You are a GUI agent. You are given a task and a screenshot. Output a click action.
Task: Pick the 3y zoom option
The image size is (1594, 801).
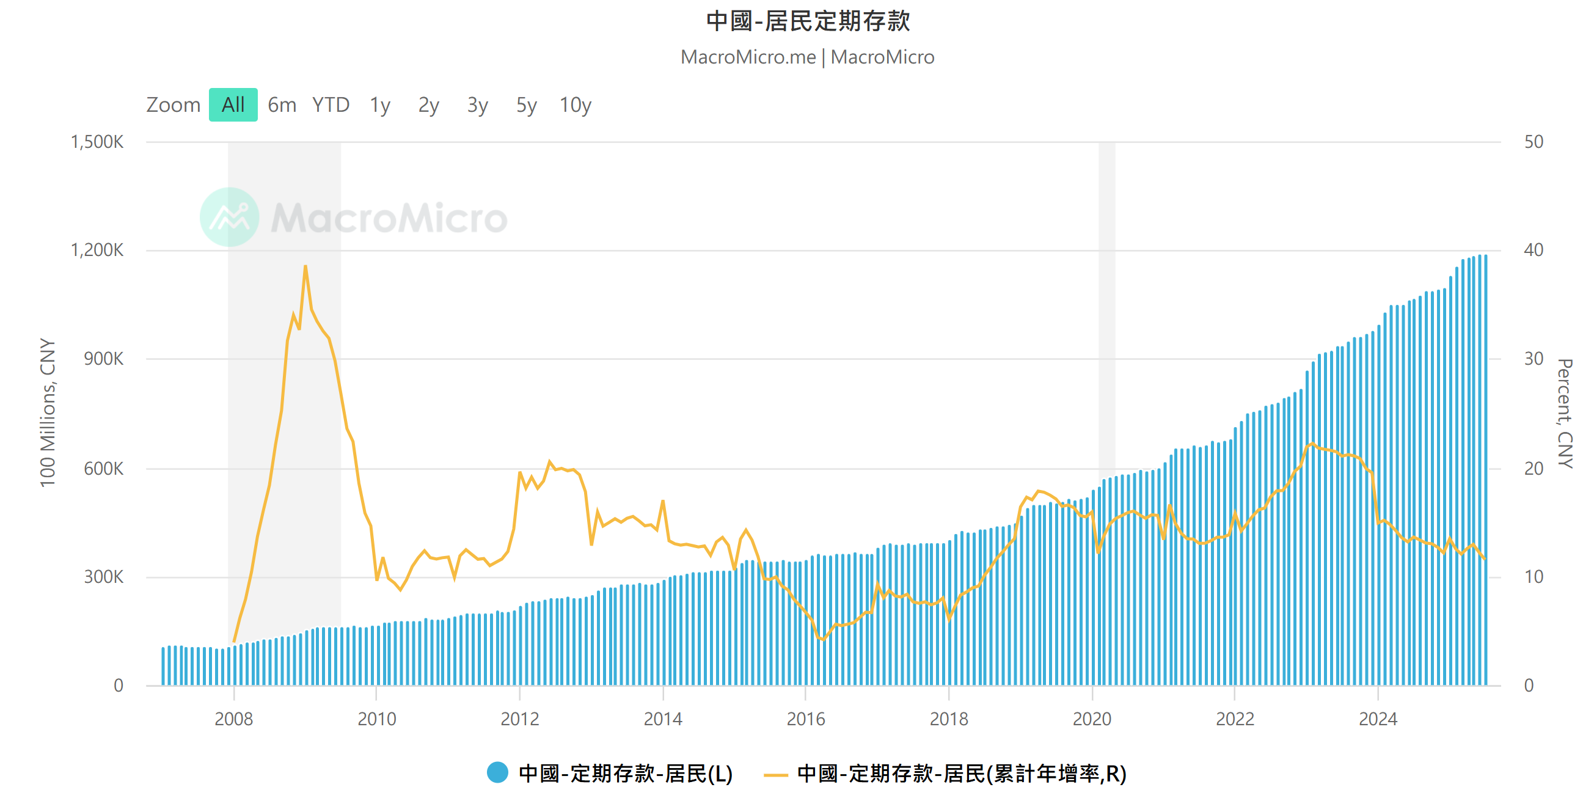478,104
